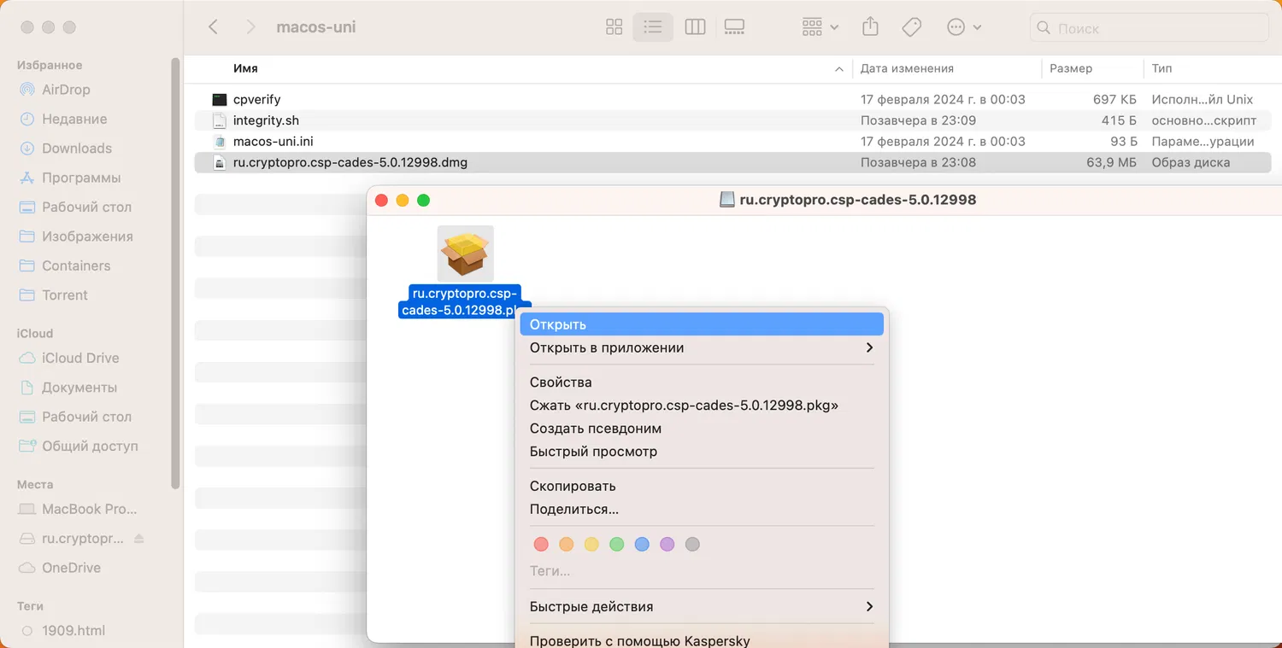This screenshot has width=1282, height=648.
Task: Select the macos-uni.ini file row
Action: point(732,141)
